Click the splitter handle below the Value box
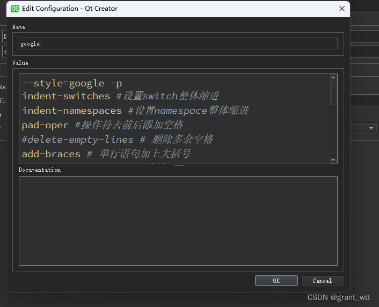 click(x=179, y=165)
